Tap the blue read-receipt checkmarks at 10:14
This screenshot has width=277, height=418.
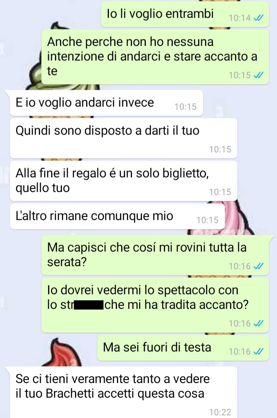pos(258,18)
